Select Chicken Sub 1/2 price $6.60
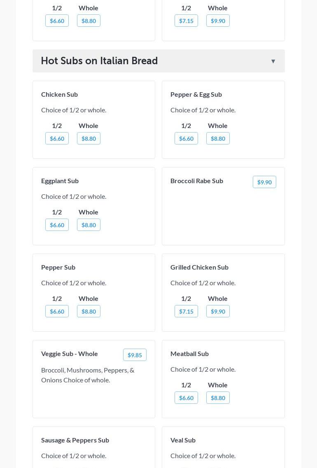 57,139
